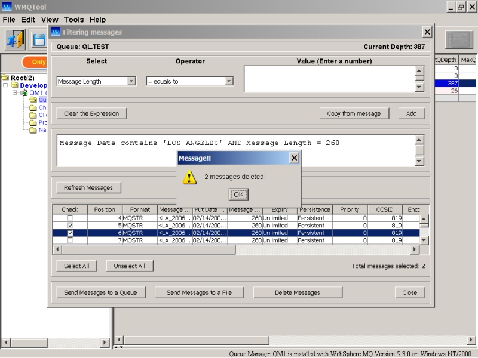
Task: Open the '= equals to' operator dropdown
Action: (x=229, y=81)
